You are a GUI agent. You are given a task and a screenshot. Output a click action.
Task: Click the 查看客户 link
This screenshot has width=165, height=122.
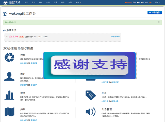(x=34, y=85)
